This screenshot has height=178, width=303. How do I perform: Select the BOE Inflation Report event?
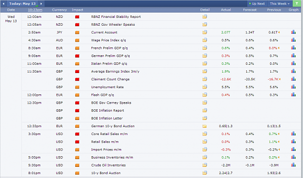pos(108,110)
